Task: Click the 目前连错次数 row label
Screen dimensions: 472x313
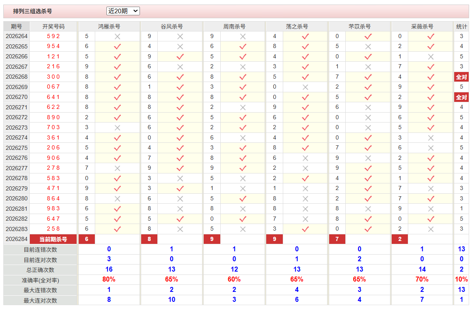Action: point(40,250)
